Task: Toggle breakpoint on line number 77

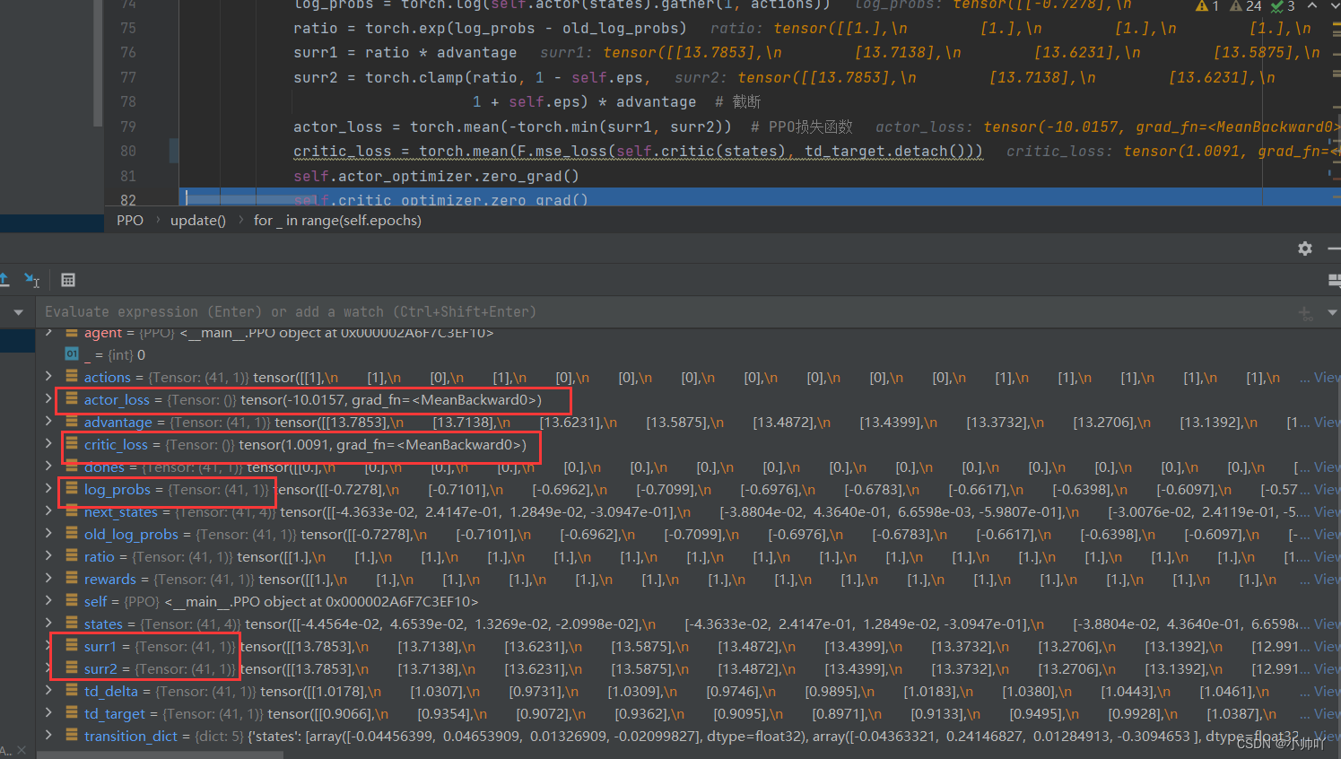Action: pyautogui.click(x=128, y=77)
